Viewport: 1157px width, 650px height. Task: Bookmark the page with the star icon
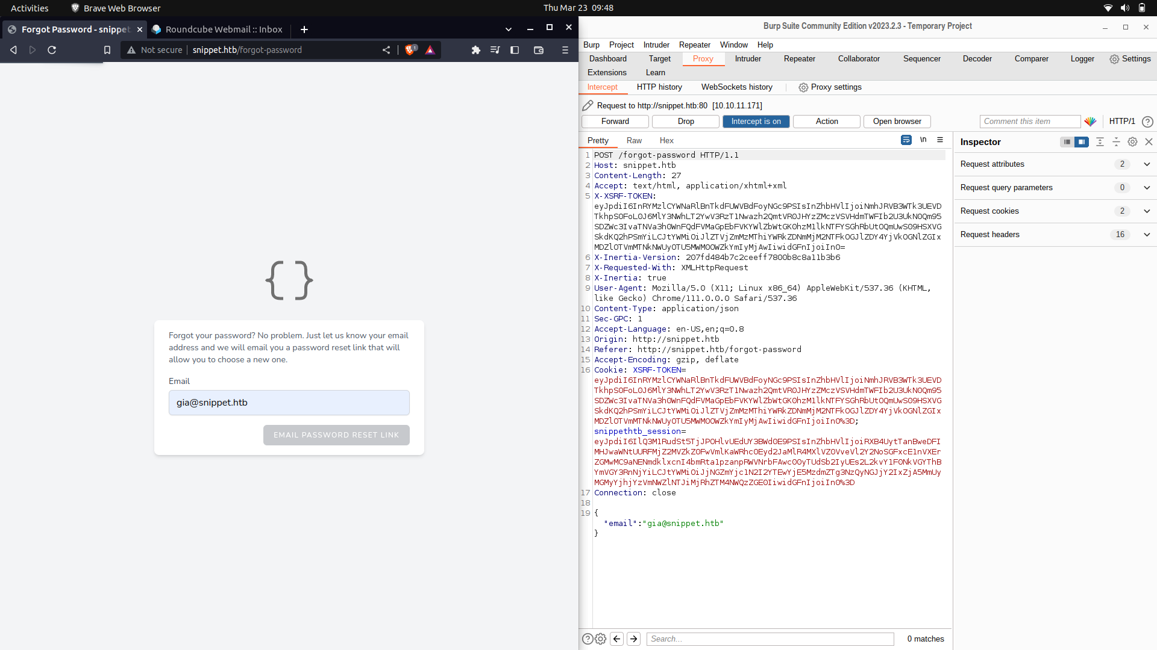point(107,50)
